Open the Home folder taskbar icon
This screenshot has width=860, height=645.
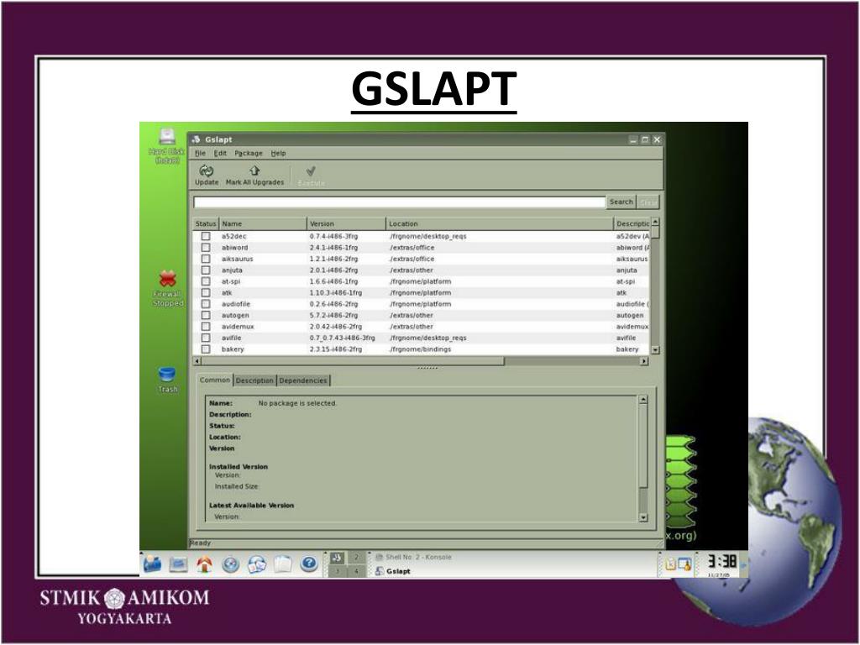(x=204, y=564)
